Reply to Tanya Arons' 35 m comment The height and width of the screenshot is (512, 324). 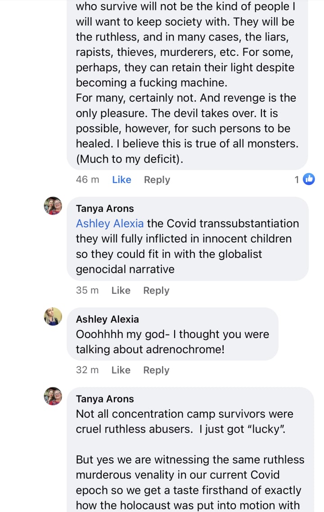tap(156, 290)
